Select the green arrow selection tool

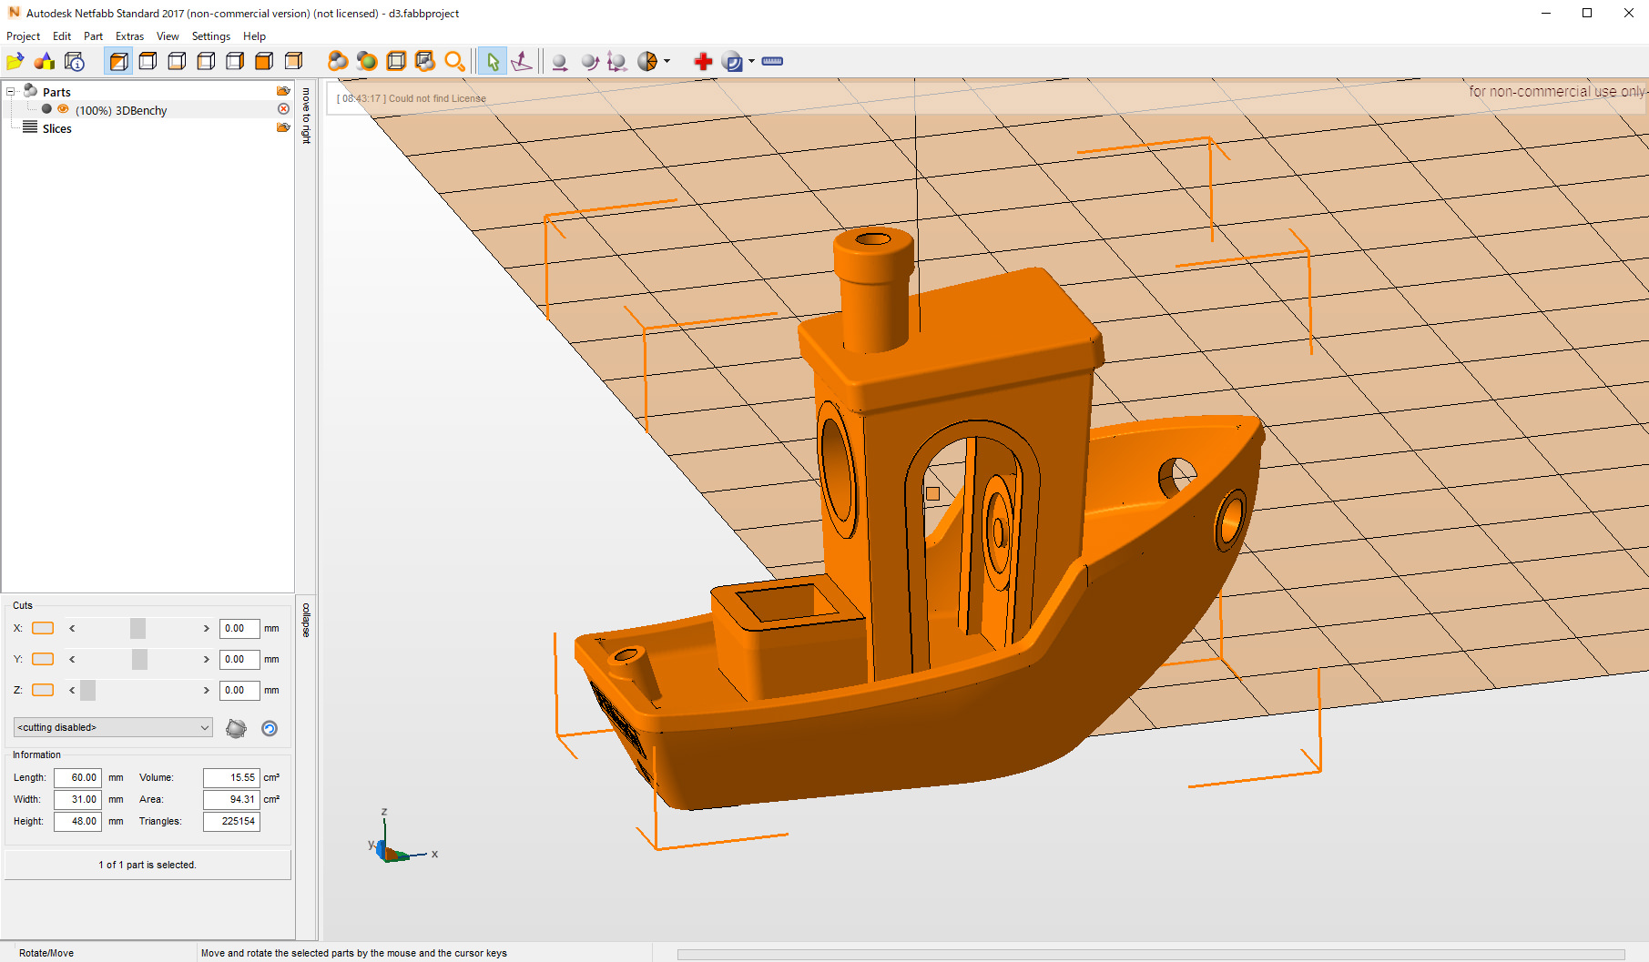tap(493, 62)
